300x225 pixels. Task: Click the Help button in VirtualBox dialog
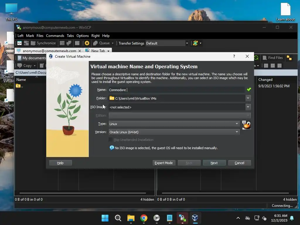(x=60, y=163)
